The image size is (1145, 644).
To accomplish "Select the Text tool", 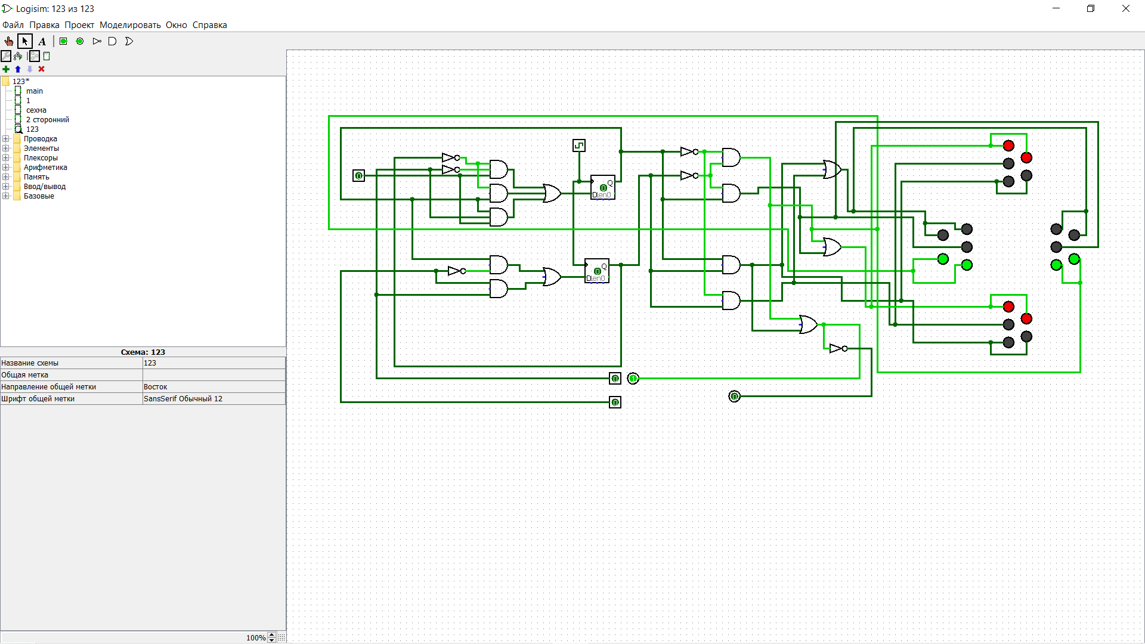I will pyautogui.click(x=42, y=41).
